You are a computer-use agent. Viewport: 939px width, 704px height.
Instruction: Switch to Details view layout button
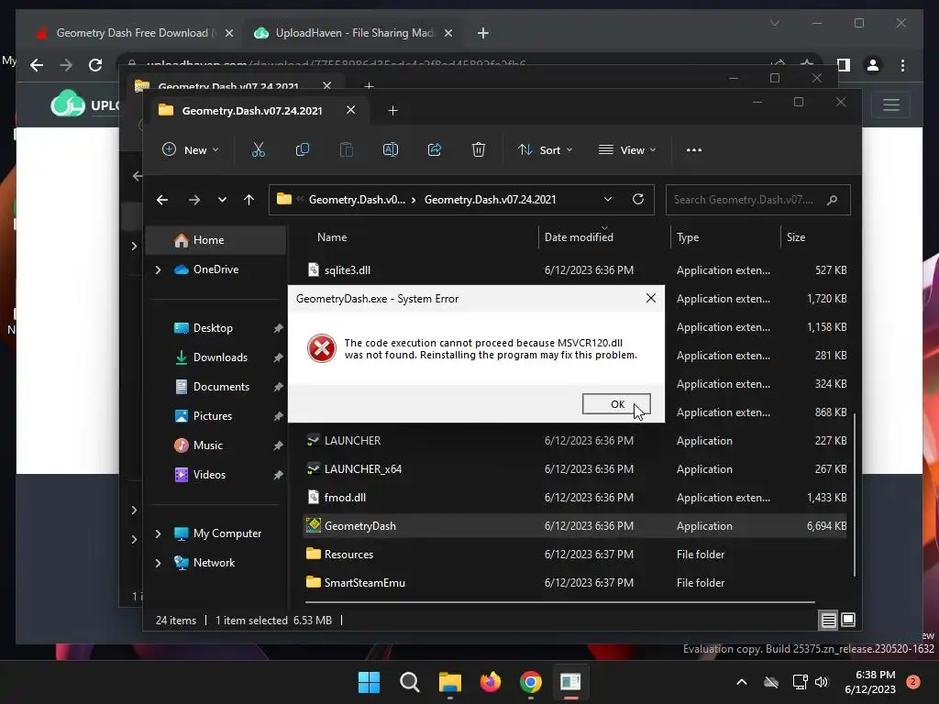[x=828, y=621]
